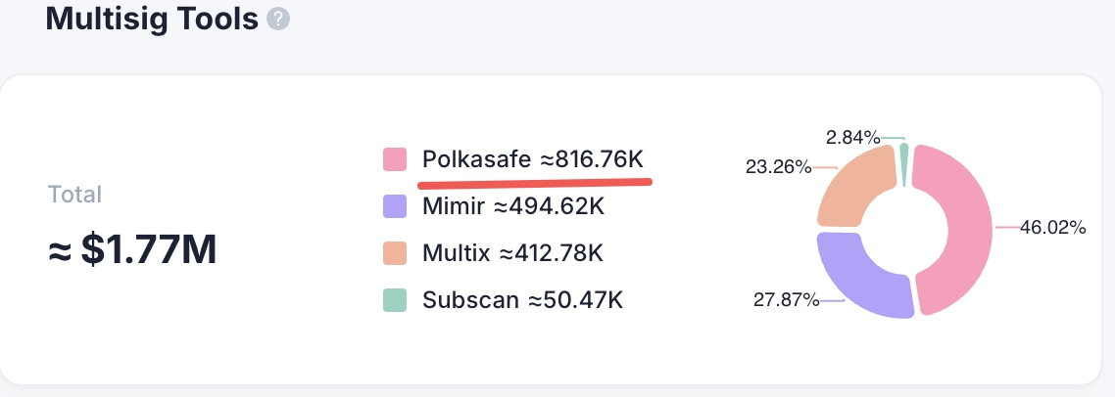The image size is (1115, 397).
Task: Click the purple Mimir legend swatch
Action: pos(395,206)
